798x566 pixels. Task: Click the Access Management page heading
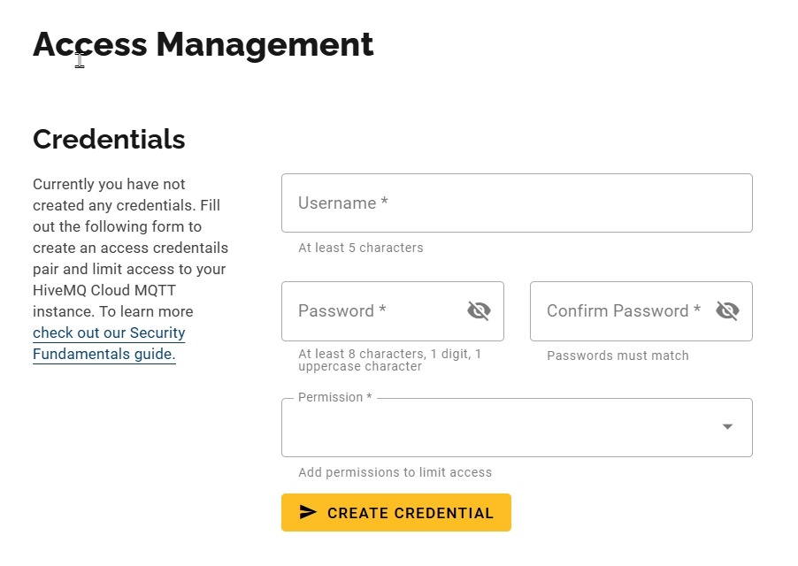tap(203, 44)
